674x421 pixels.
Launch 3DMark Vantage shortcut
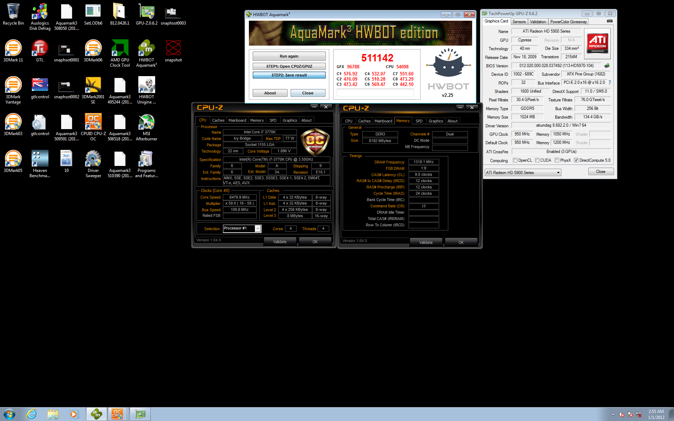(13, 91)
